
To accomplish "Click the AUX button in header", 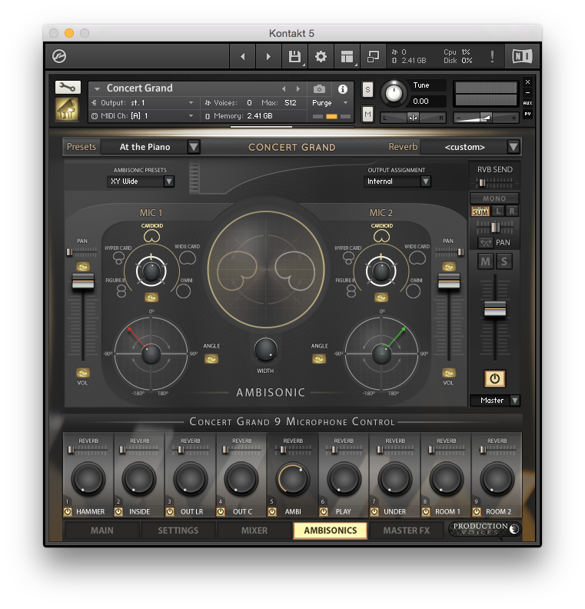I will point(527,103).
